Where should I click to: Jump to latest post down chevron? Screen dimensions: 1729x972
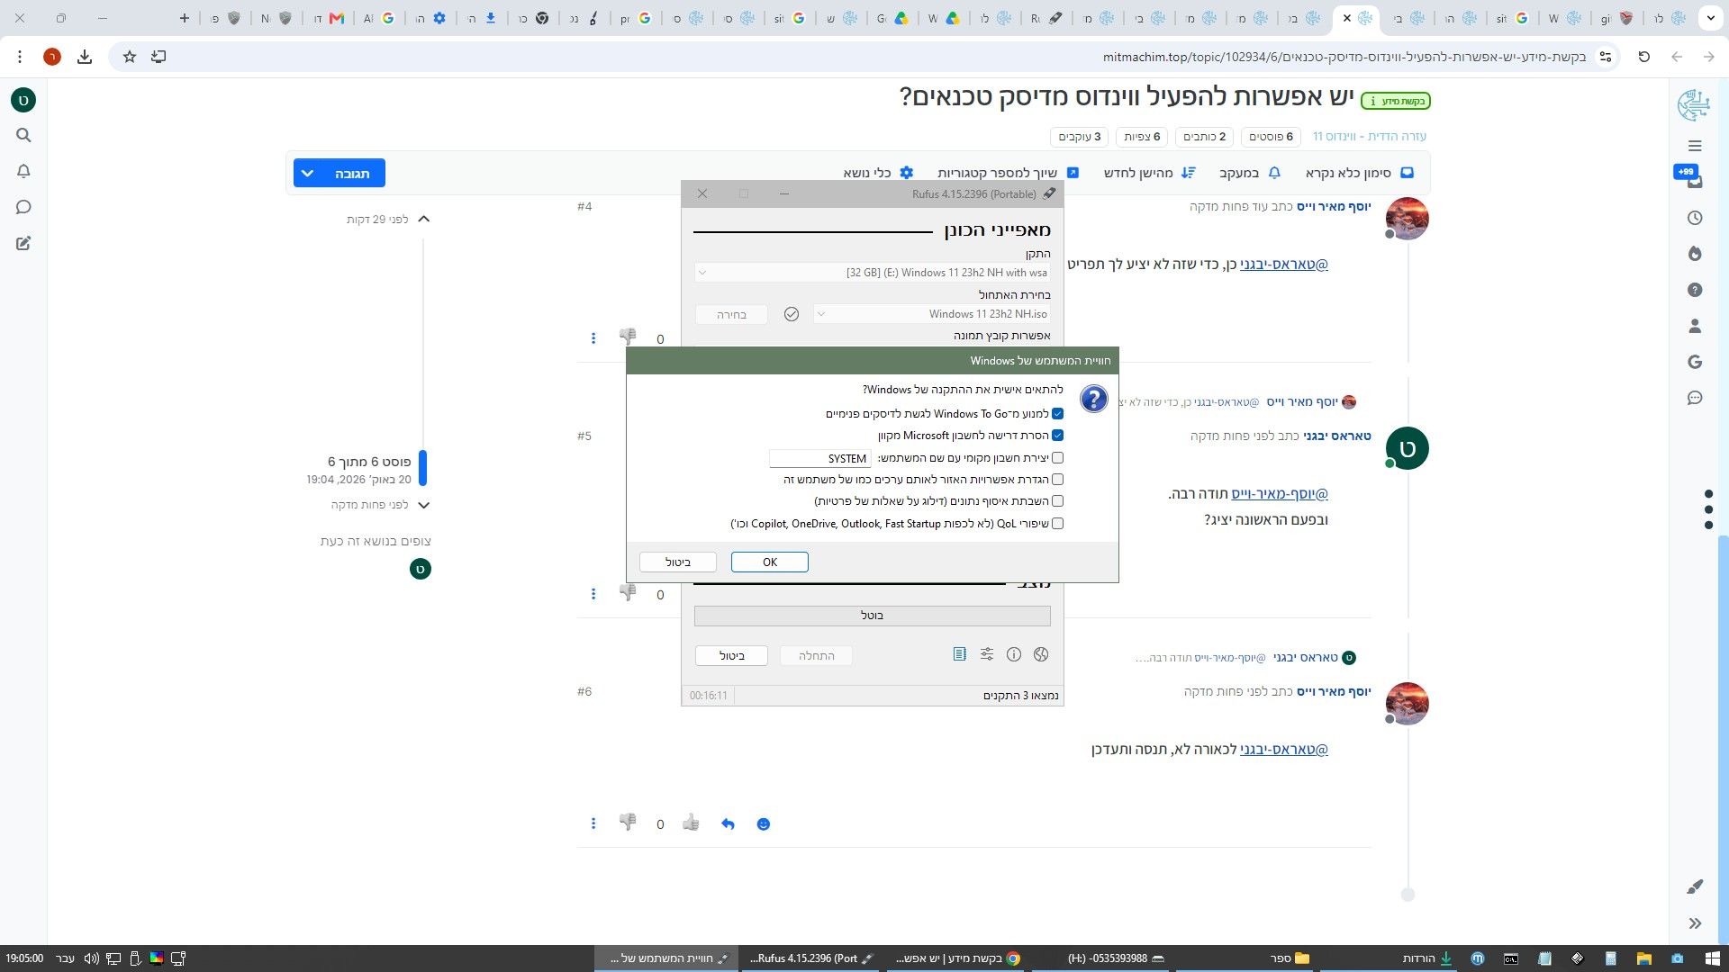pos(424,505)
